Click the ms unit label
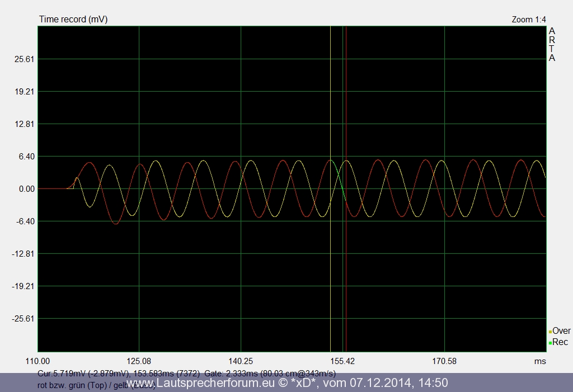 click(x=539, y=361)
